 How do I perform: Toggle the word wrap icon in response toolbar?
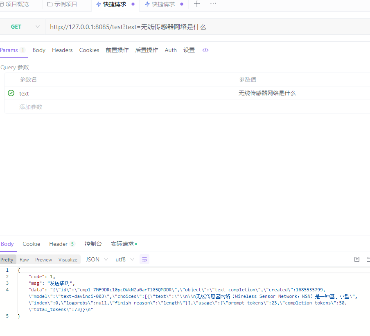(x=144, y=259)
